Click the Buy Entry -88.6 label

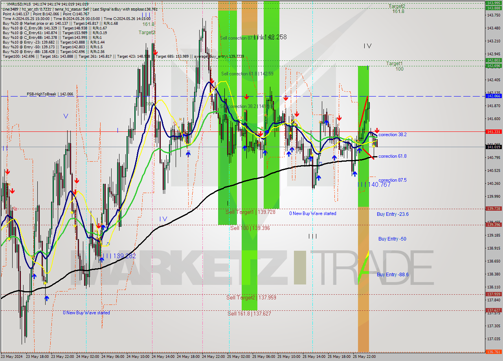pos(393,275)
